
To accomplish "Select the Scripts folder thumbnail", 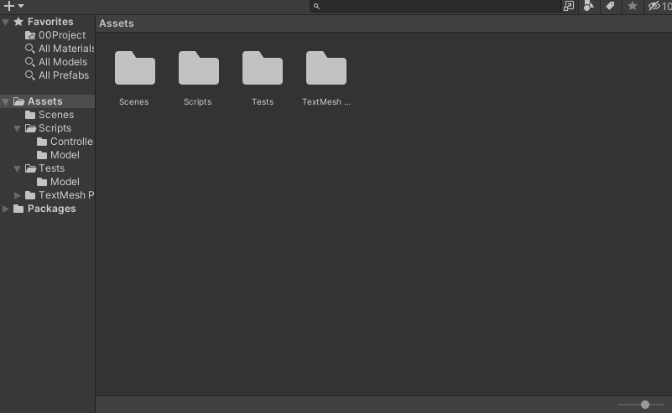I will [199, 68].
